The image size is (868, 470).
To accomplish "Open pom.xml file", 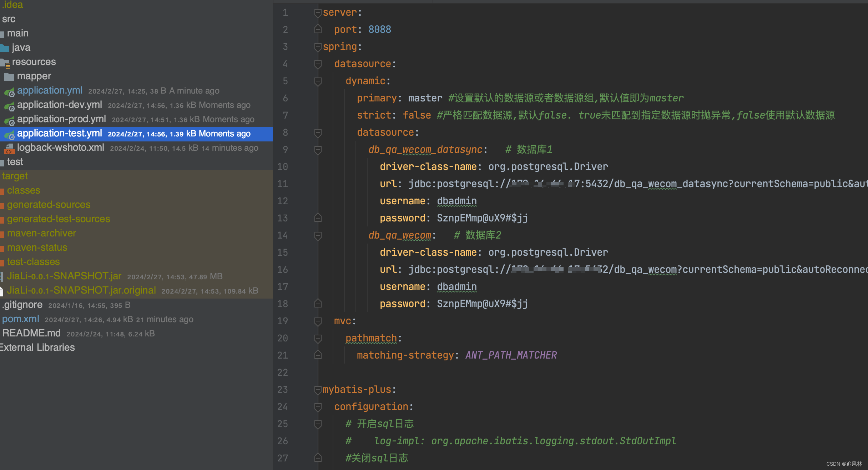I will [x=21, y=319].
